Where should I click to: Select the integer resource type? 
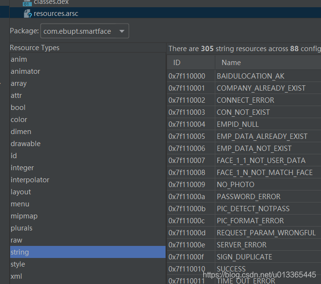pyautogui.click(x=88, y=168)
